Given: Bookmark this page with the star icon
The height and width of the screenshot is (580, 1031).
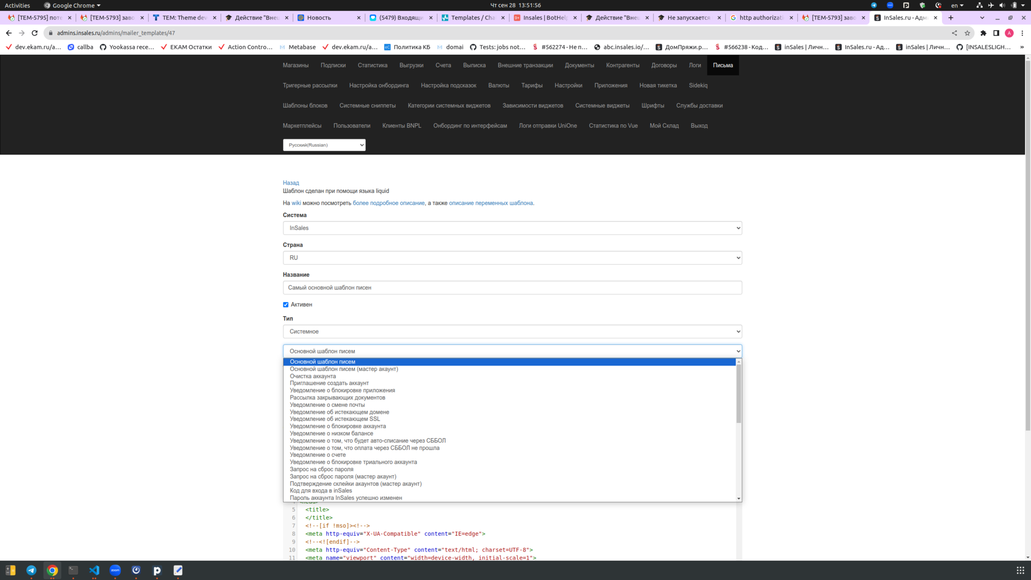Looking at the screenshot, I should [967, 33].
